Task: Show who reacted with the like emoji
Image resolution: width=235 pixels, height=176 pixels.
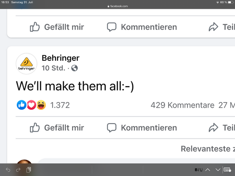Action: [x=22, y=105]
